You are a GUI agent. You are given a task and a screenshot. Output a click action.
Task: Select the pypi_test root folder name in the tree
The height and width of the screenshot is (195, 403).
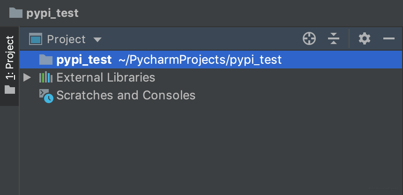84,60
